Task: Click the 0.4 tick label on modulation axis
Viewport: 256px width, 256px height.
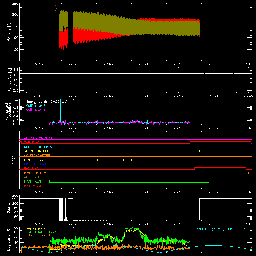Action: click(16, 116)
